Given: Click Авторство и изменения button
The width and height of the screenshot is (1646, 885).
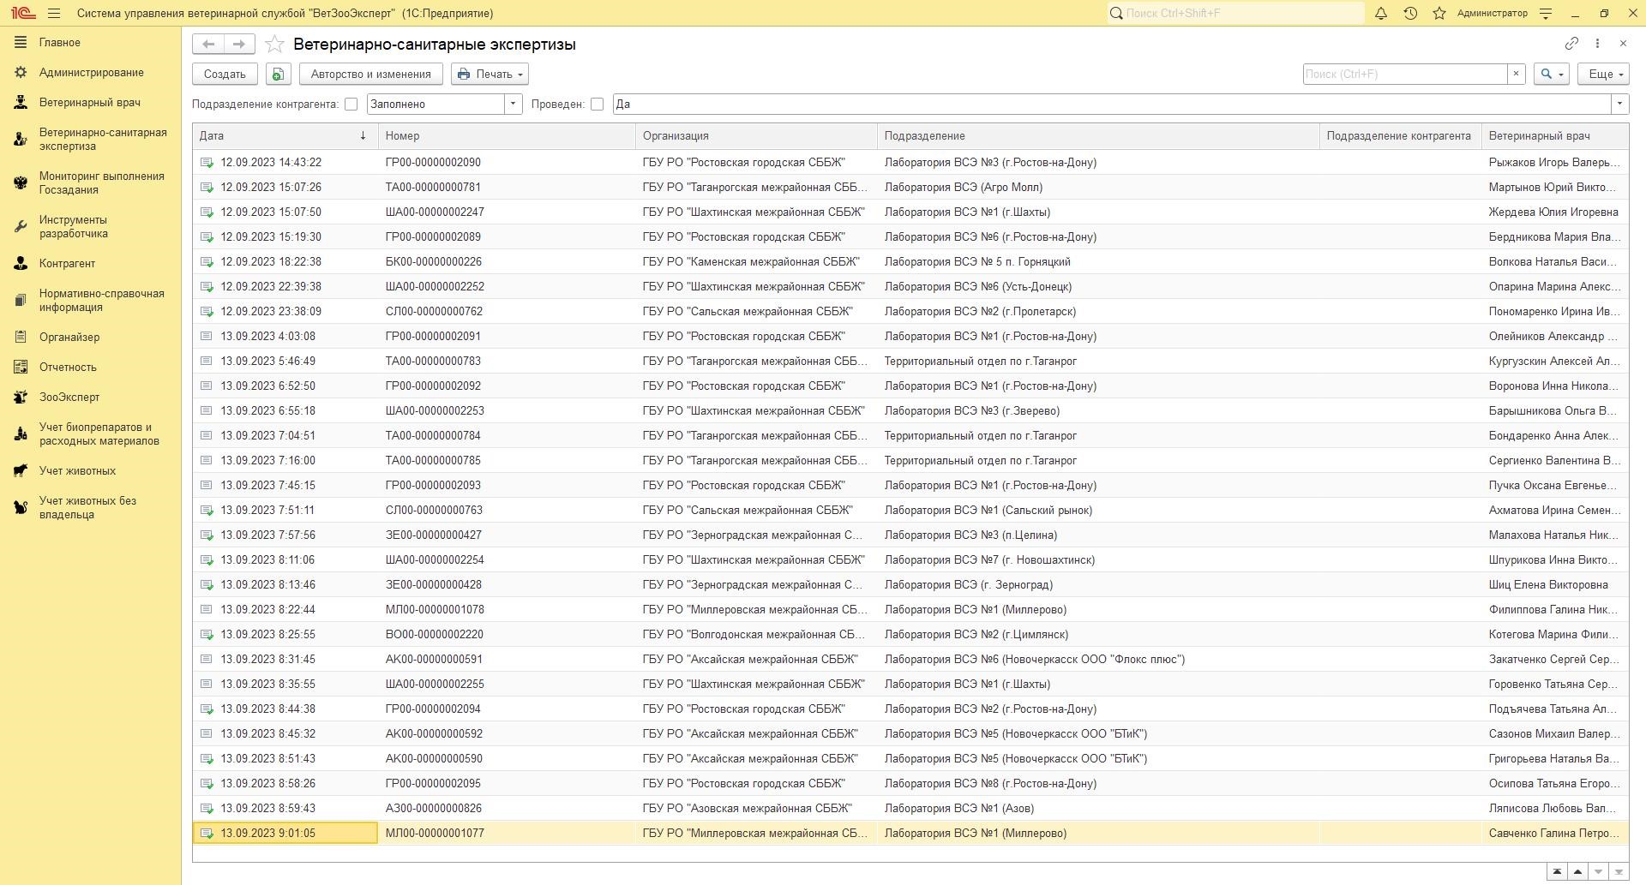Looking at the screenshot, I should click(370, 74).
